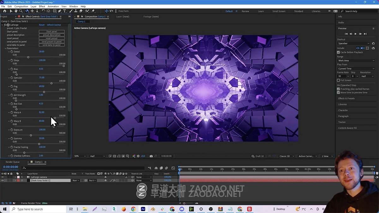This screenshot has width=379, height=213.
Task: Toggle audio inclusion in the Preview panel
Action: [362, 48]
